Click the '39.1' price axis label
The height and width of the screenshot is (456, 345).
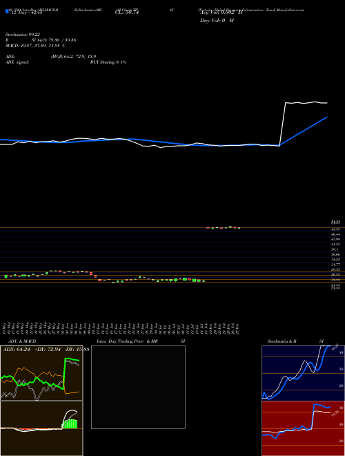pyautogui.click(x=335, y=249)
